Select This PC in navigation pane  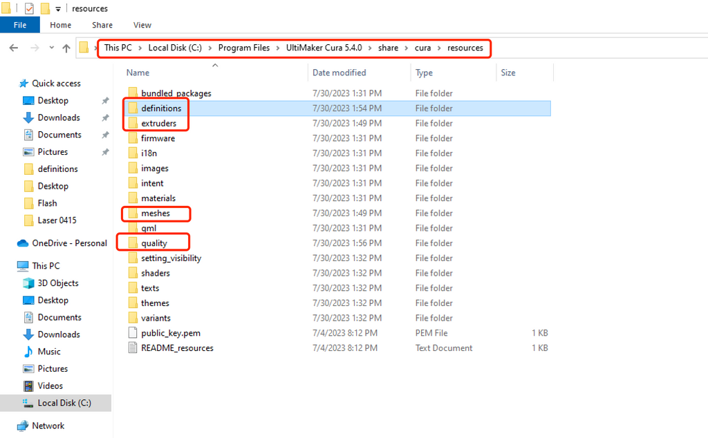46,266
